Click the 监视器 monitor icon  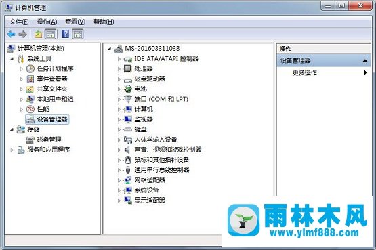[128, 119]
